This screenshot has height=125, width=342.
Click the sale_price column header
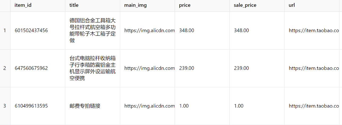coord(245,5)
